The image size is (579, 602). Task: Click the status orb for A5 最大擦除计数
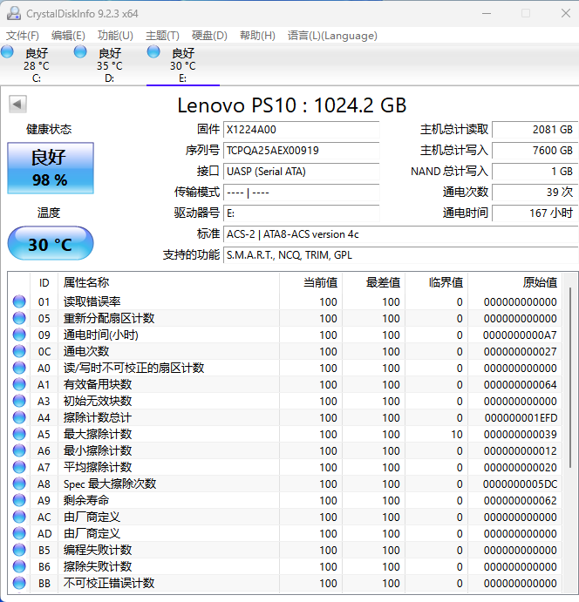tap(19, 435)
